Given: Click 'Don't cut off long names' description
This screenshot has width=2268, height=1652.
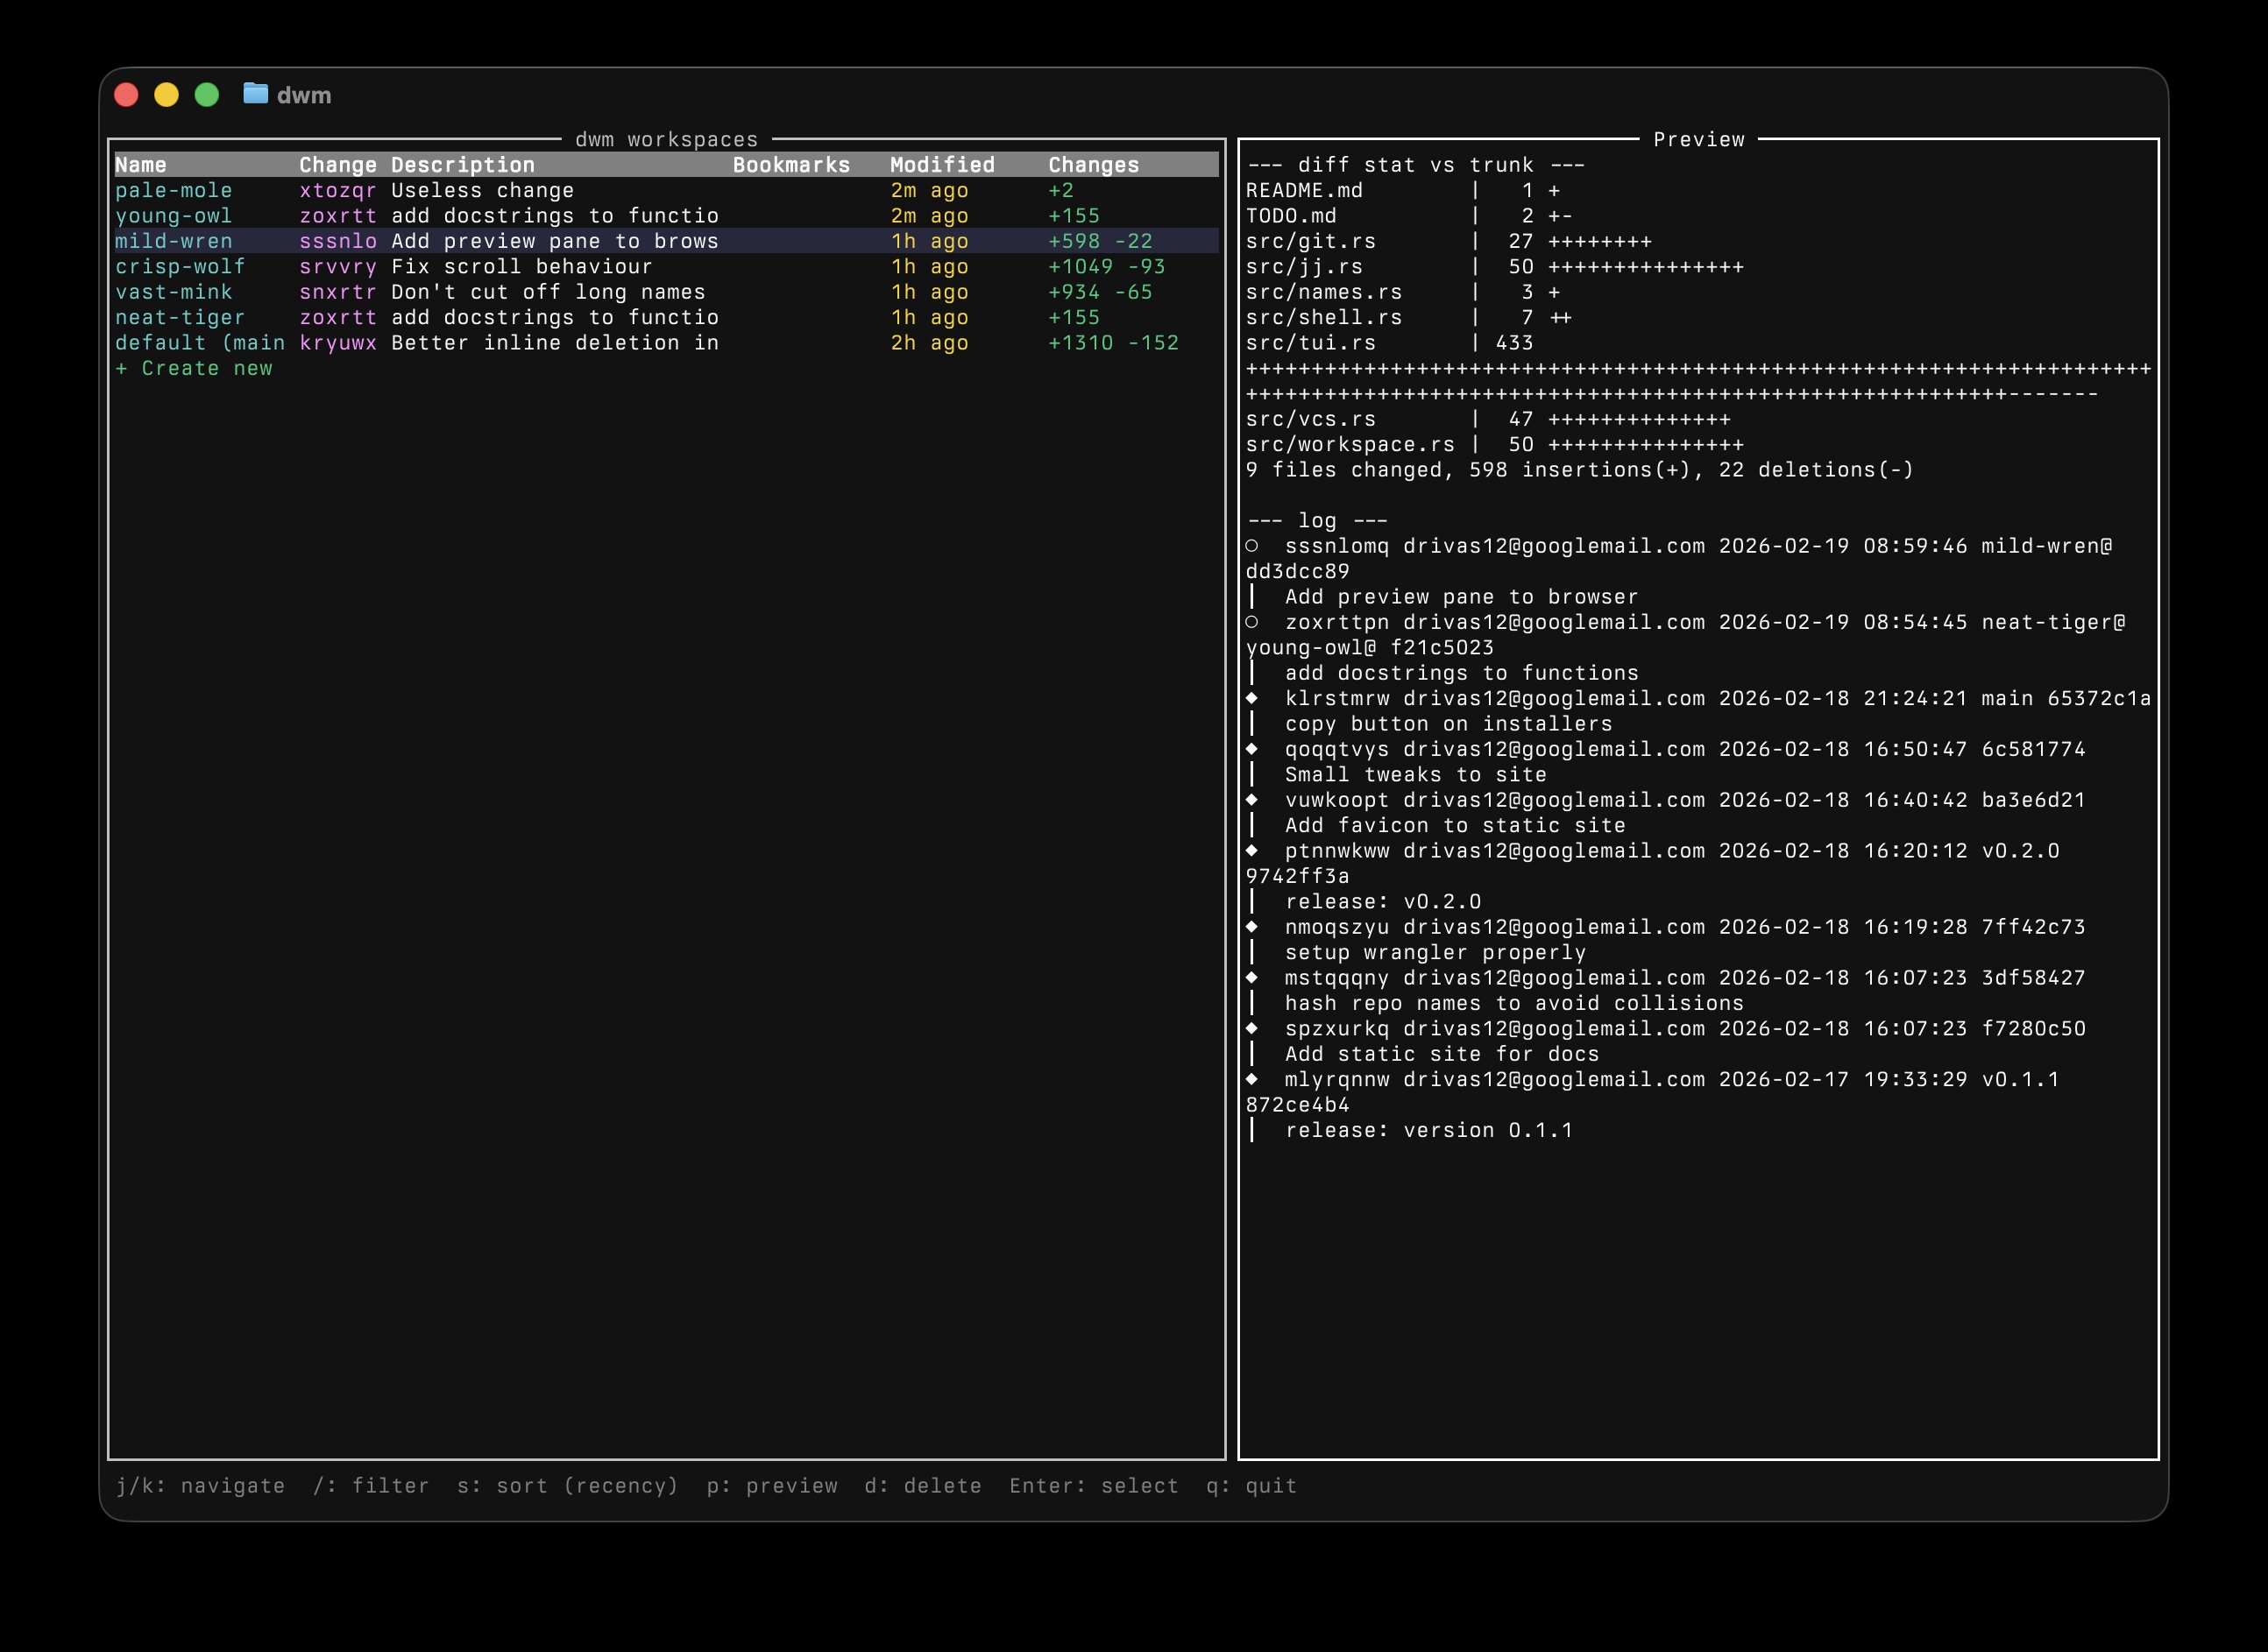Looking at the screenshot, I should 549,292.
